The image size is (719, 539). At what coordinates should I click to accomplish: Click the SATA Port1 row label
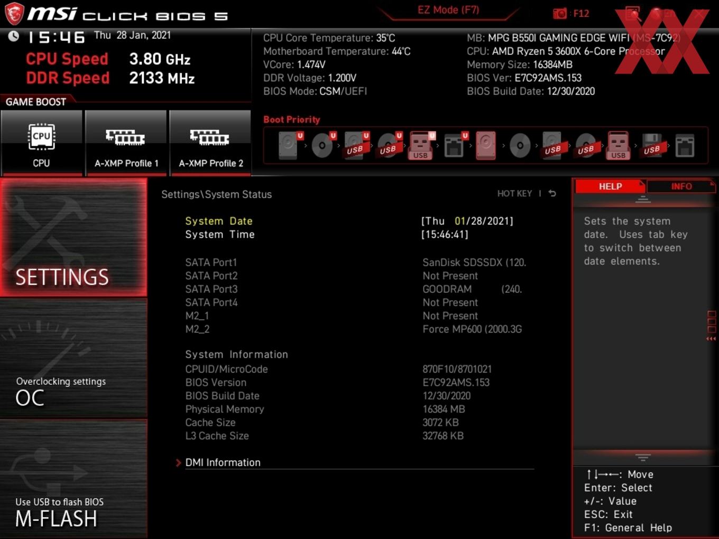point(211,262)
